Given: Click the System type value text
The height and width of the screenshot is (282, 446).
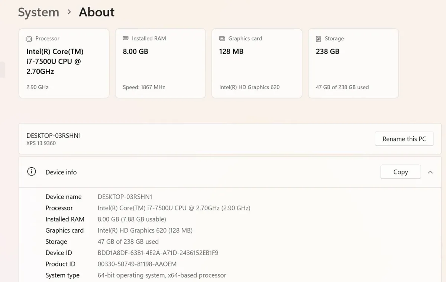Looking at the screenshot, I should point(162,275).
